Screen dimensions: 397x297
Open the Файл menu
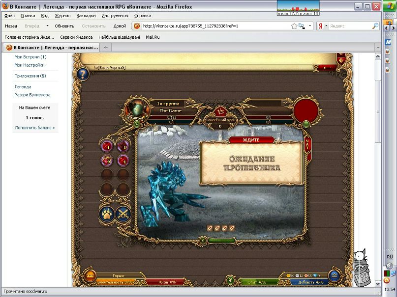9,15
